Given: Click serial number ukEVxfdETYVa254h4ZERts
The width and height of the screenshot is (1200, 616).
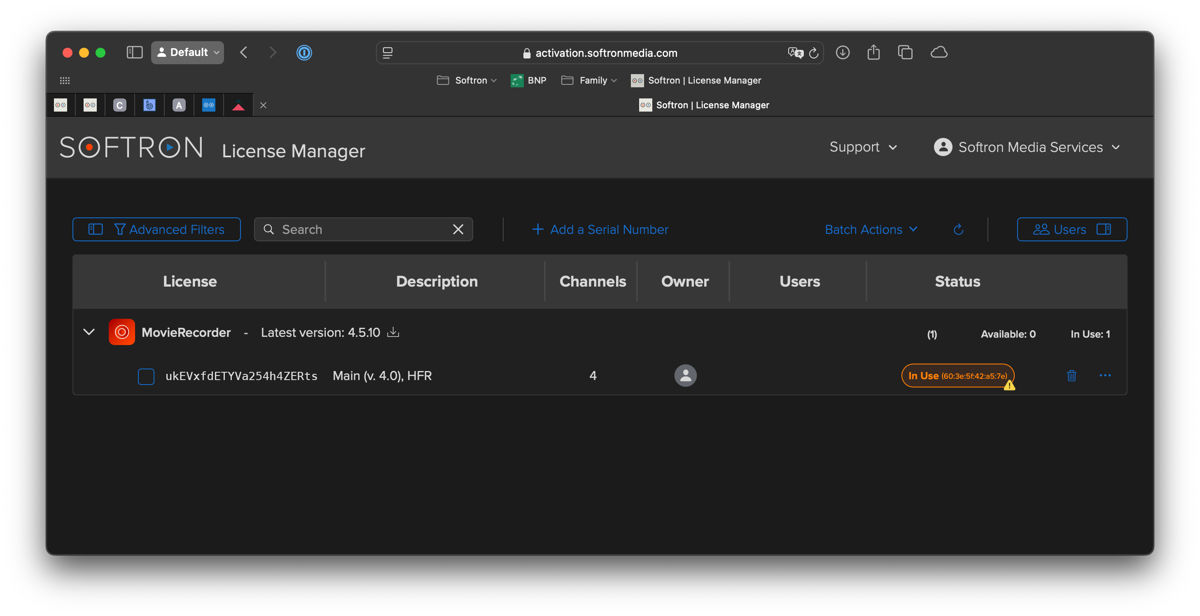Looking at the screenshot, I should [x=241, y=376].
